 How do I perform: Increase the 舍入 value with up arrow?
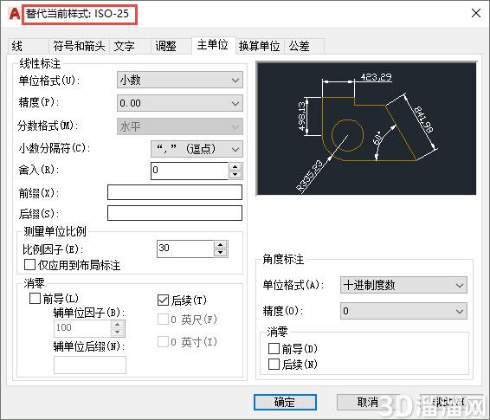[235, 166]
